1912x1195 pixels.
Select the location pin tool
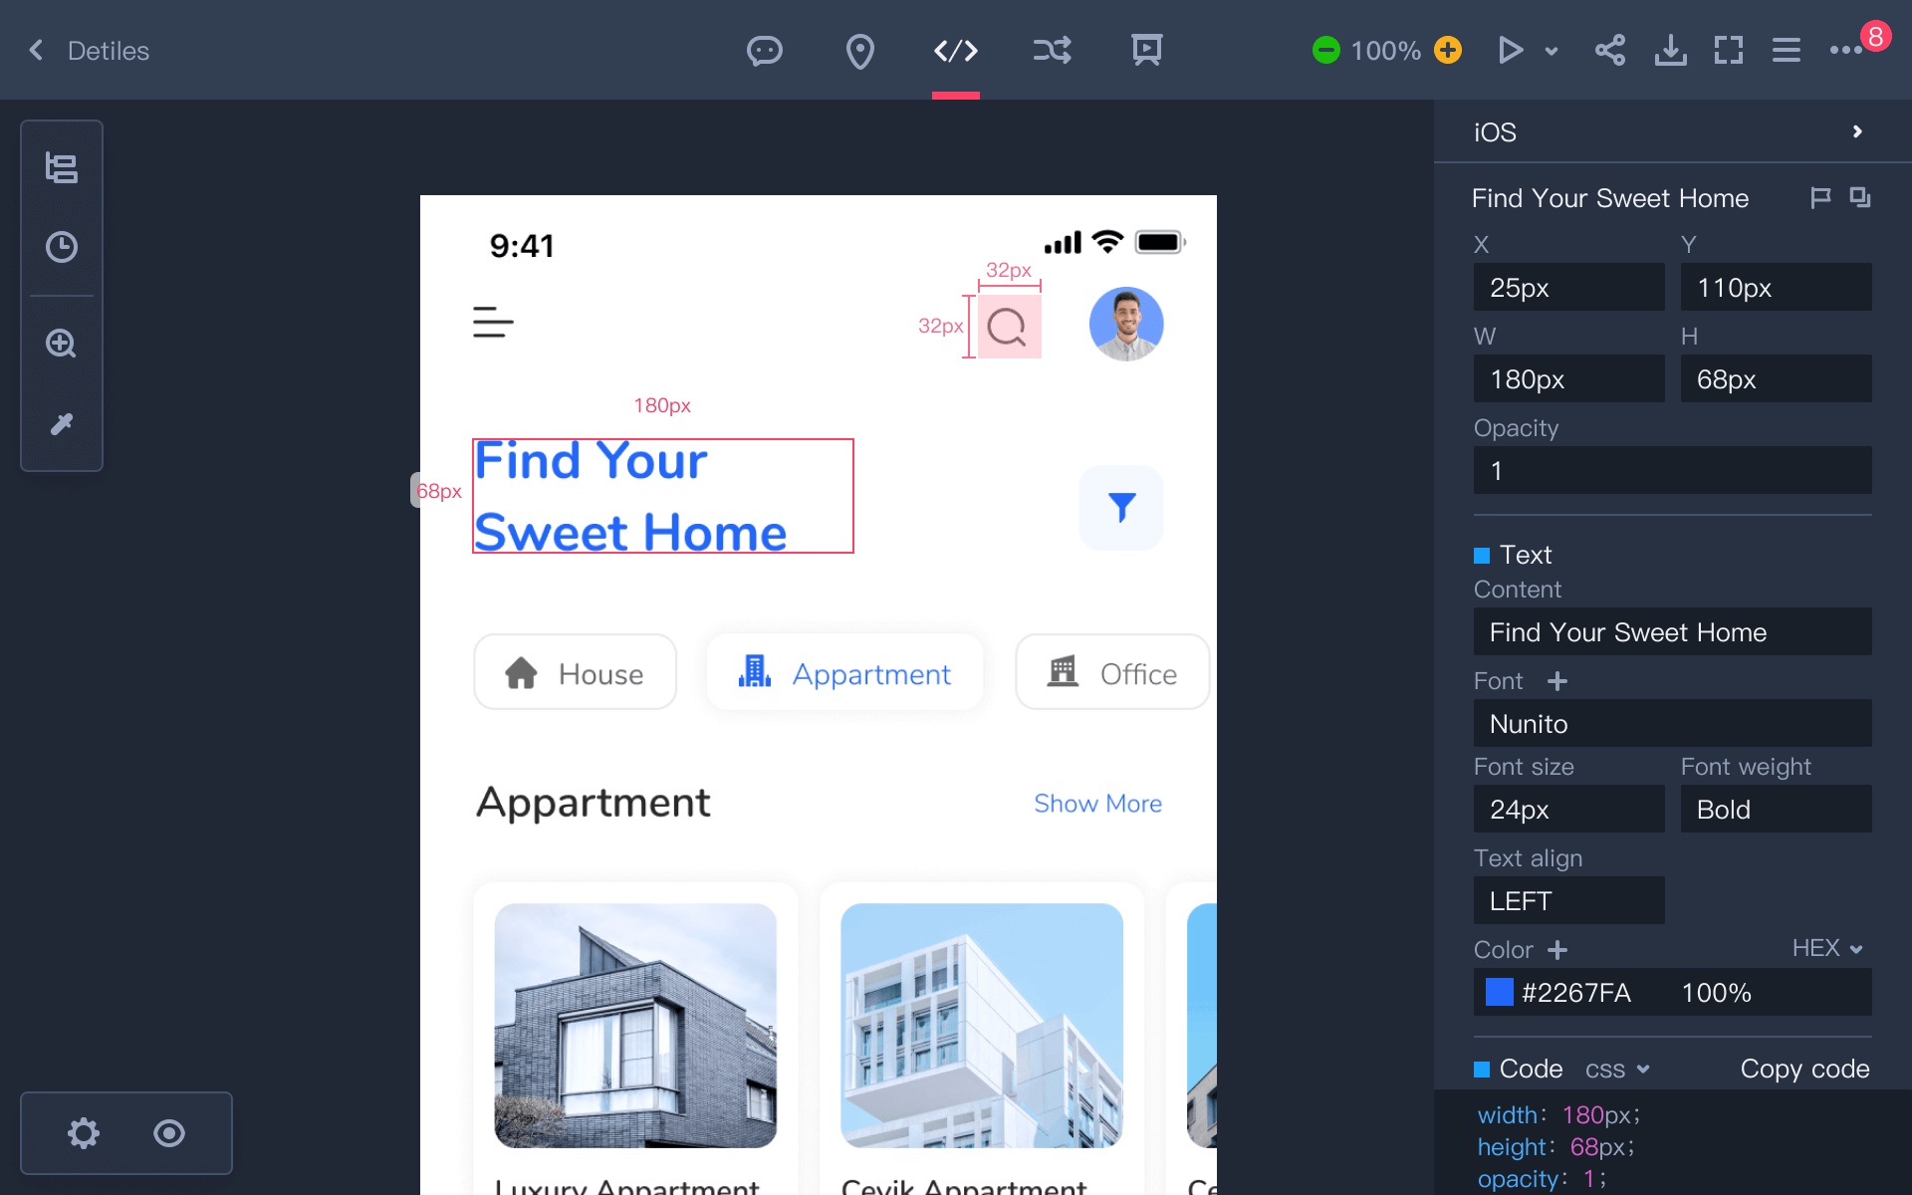[x=859, y=51]
